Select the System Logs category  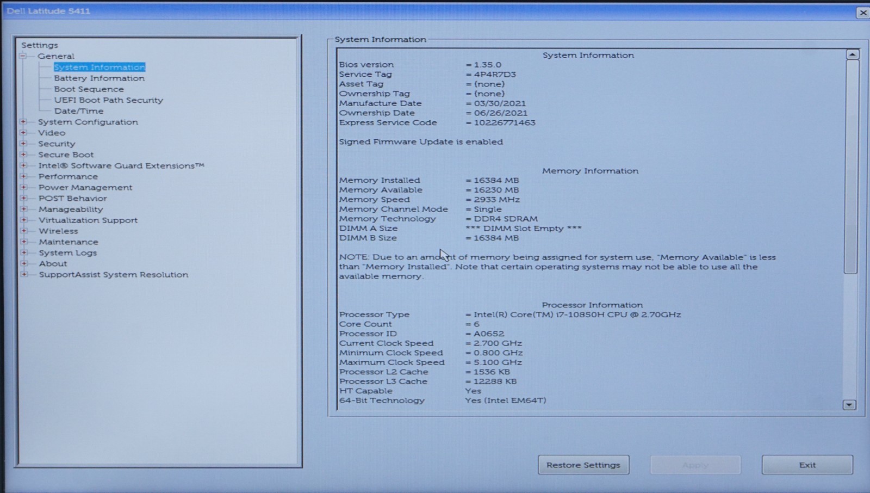pos(68,252)
